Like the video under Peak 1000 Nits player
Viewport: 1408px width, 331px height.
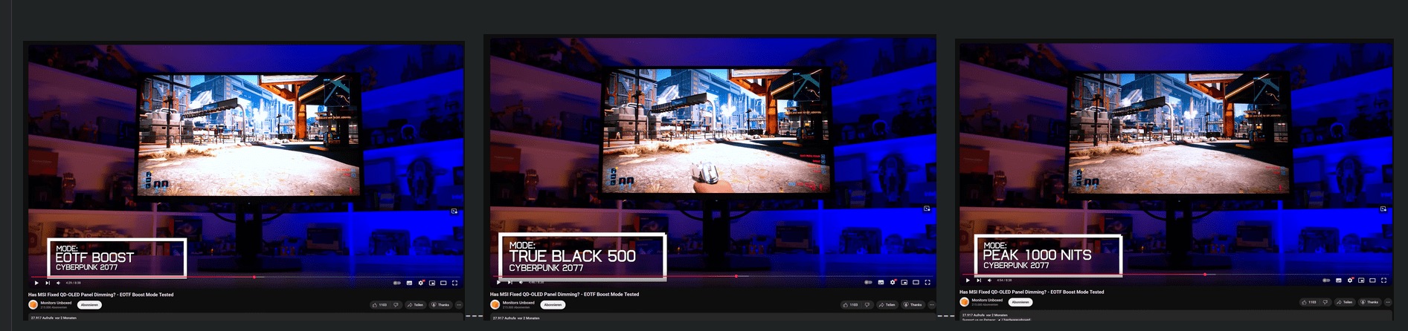coord(1309,302)
